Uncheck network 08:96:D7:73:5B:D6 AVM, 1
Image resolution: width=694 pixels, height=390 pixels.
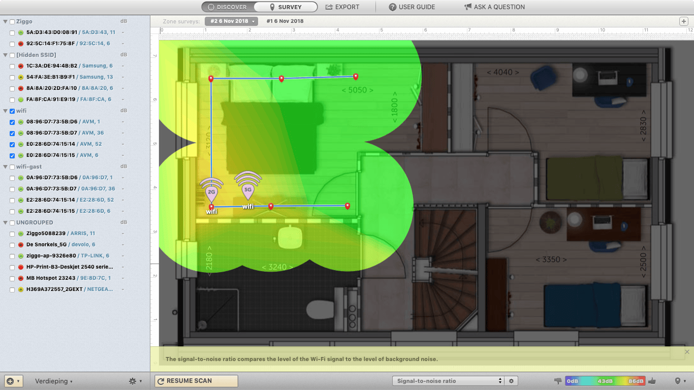[12, 122]
